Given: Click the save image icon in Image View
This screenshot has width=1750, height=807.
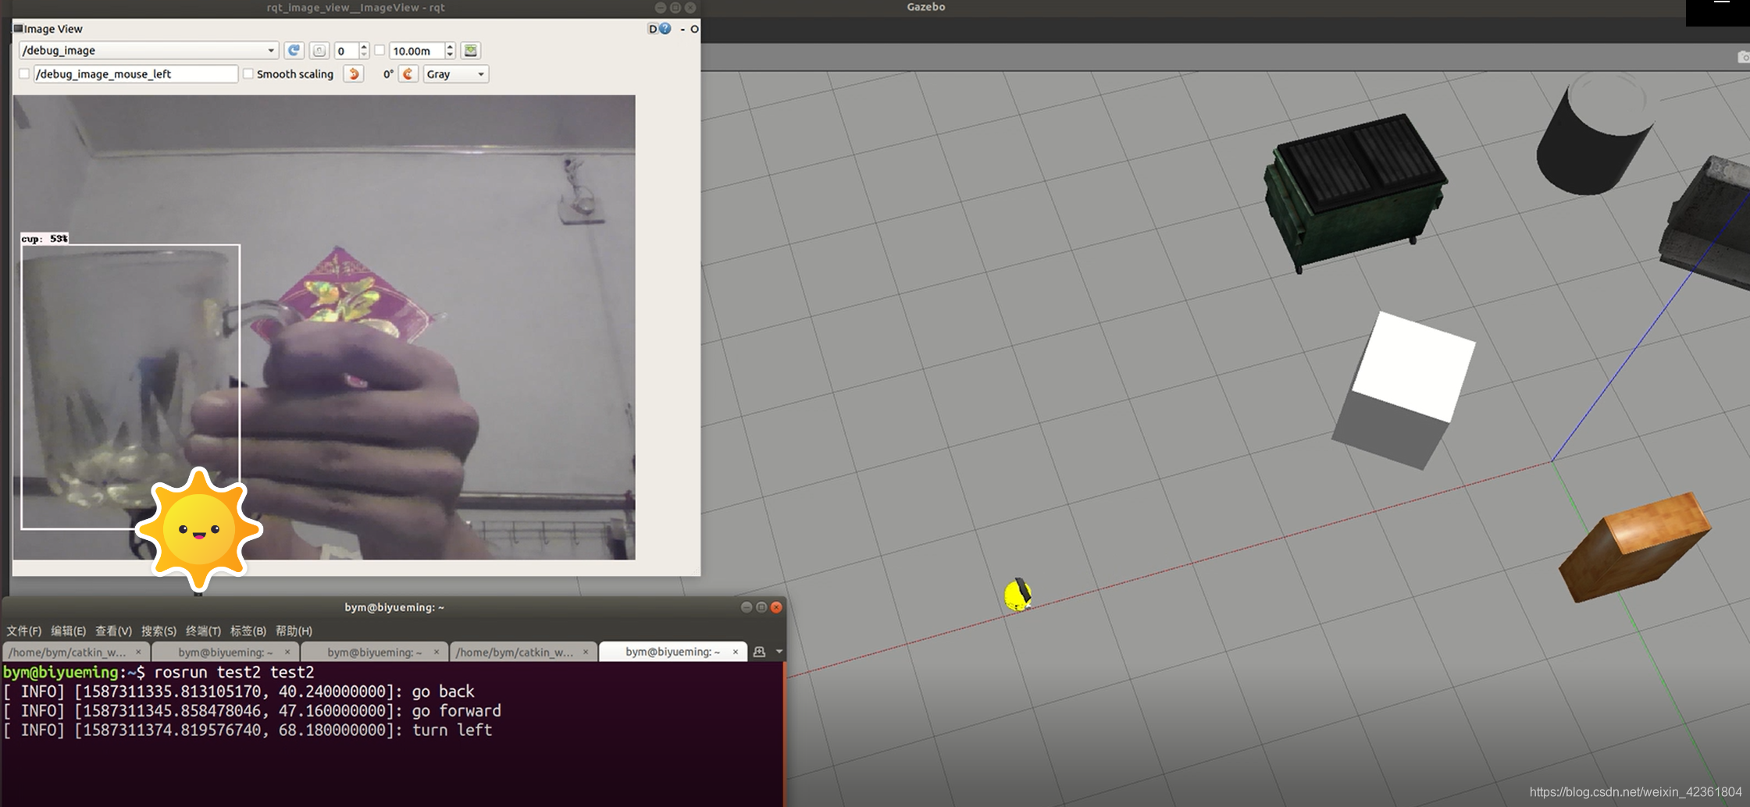Looking at the screenshot, I should coord(471,51).
